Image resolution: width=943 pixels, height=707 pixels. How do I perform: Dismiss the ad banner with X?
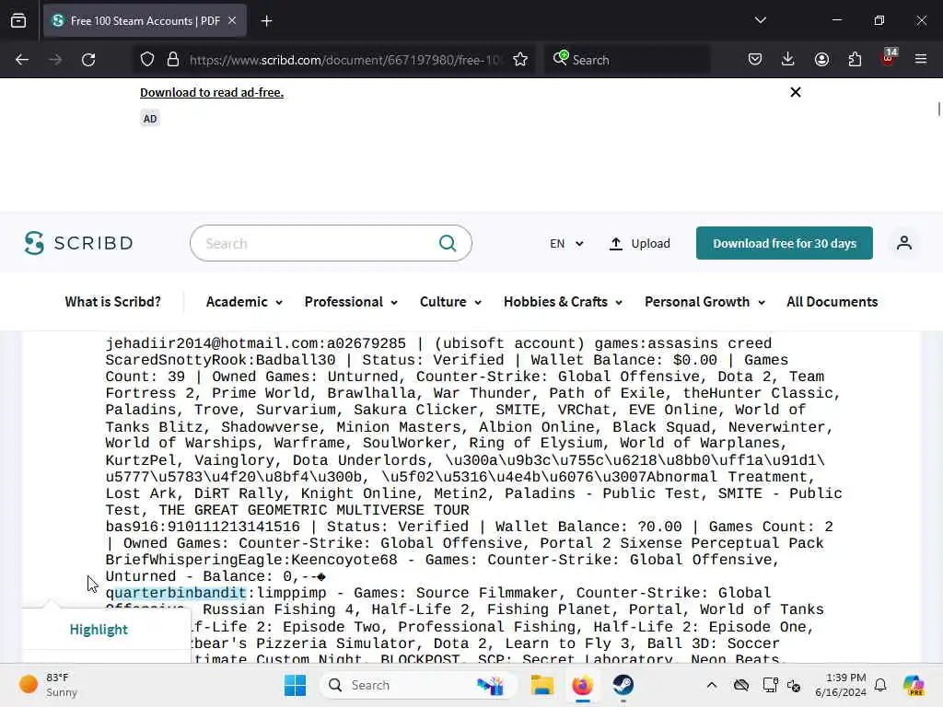pyautogui.click(x=795, y=92)
